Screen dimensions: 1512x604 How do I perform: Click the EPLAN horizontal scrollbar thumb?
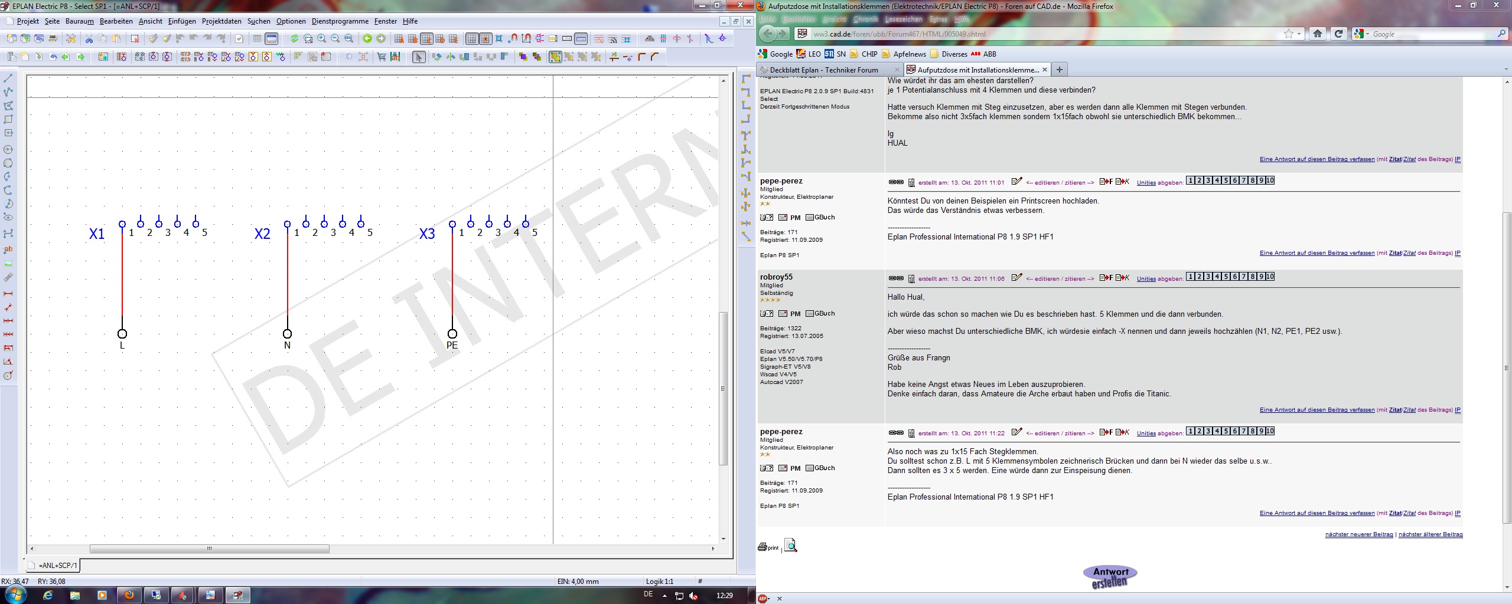point(209,549)
